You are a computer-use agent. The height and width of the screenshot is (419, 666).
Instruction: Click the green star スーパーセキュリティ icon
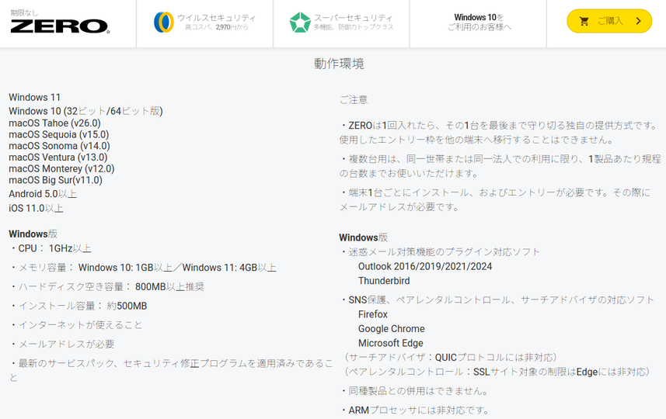[300, 23]
